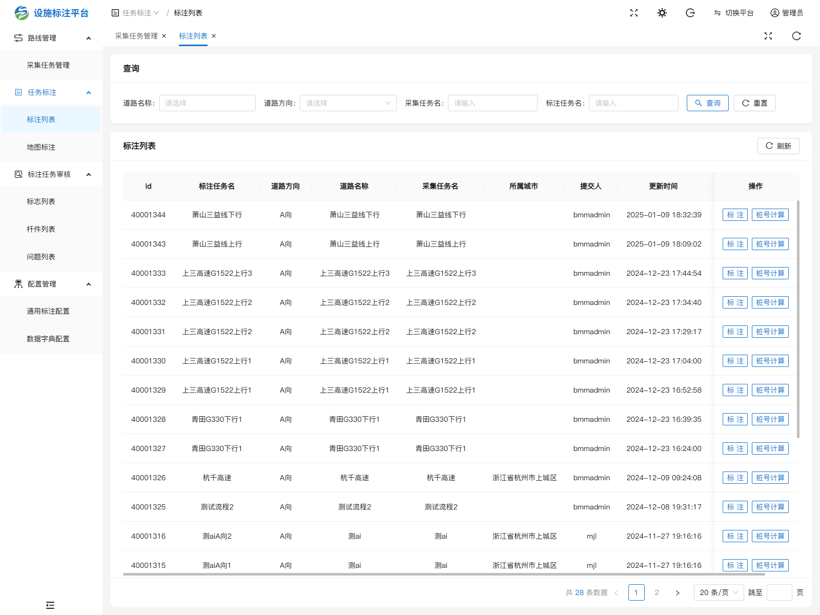The height and width of the screenshot is (615, 820).
Task: Open the 道路方向 dropdown selector
Action: coord(348,102)
